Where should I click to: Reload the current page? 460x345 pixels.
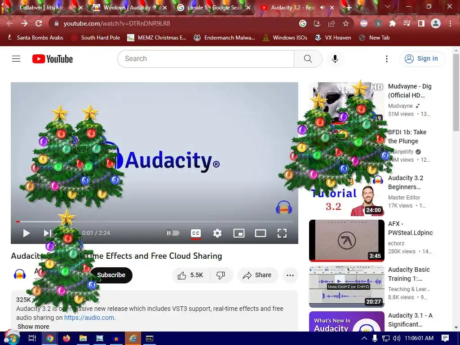39,23
